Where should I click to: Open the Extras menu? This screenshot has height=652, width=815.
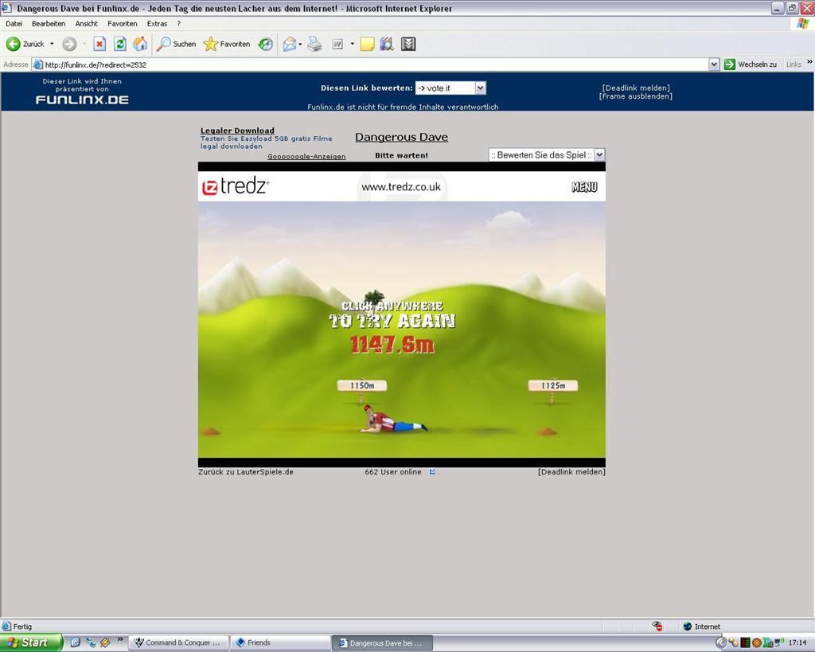click(157, 23)
